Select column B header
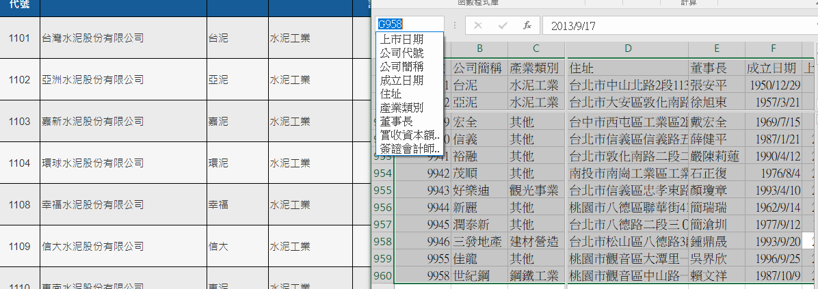818x289 pixels. point(479,49)
